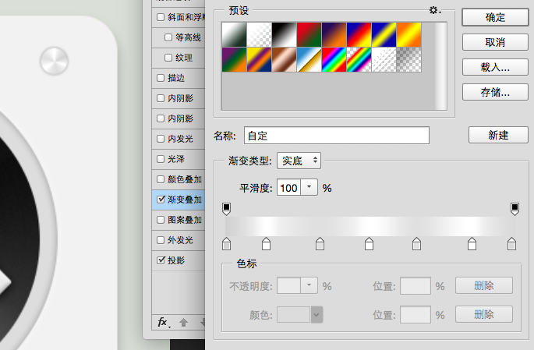
Task: Select the transparent rainbow gradient preset
Action: [x=359, y=59]
